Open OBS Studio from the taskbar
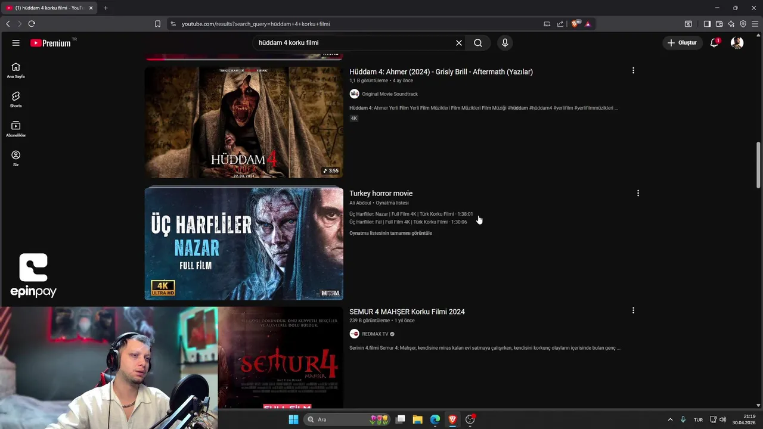Screen dimensions: 763x429 click(470, 419)
